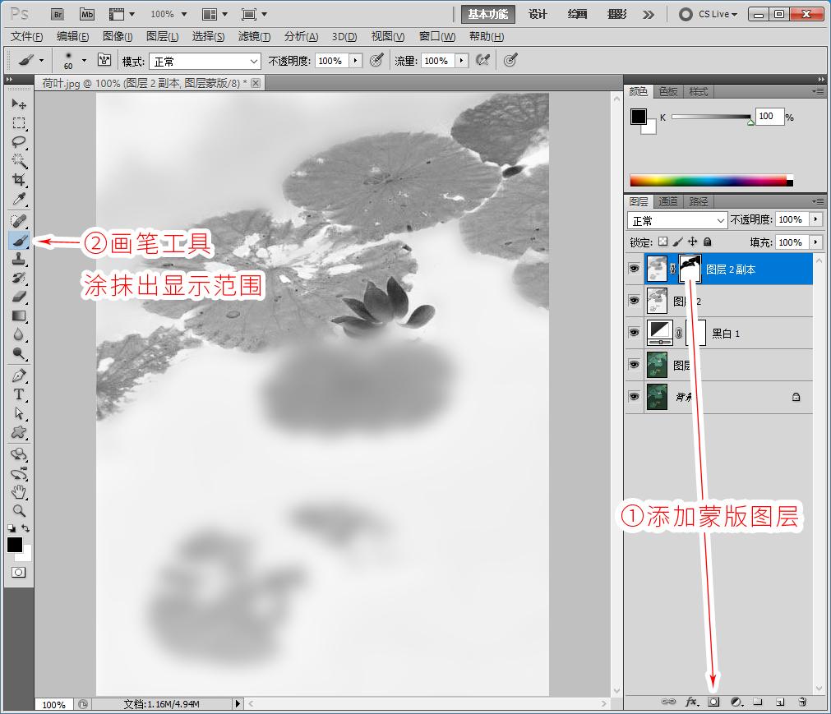Viewport: 831px width, 714px height.
Task: Toggle Quick Mask mode button
Action: pos(19,573)
